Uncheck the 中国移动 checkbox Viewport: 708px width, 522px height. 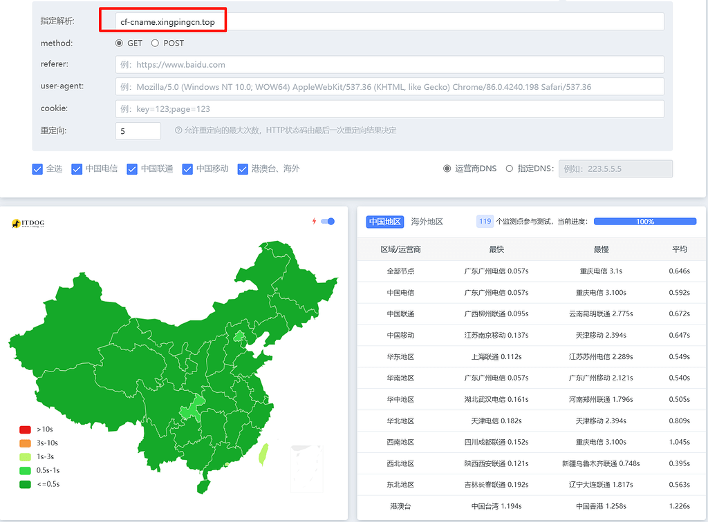pos(187,169)
